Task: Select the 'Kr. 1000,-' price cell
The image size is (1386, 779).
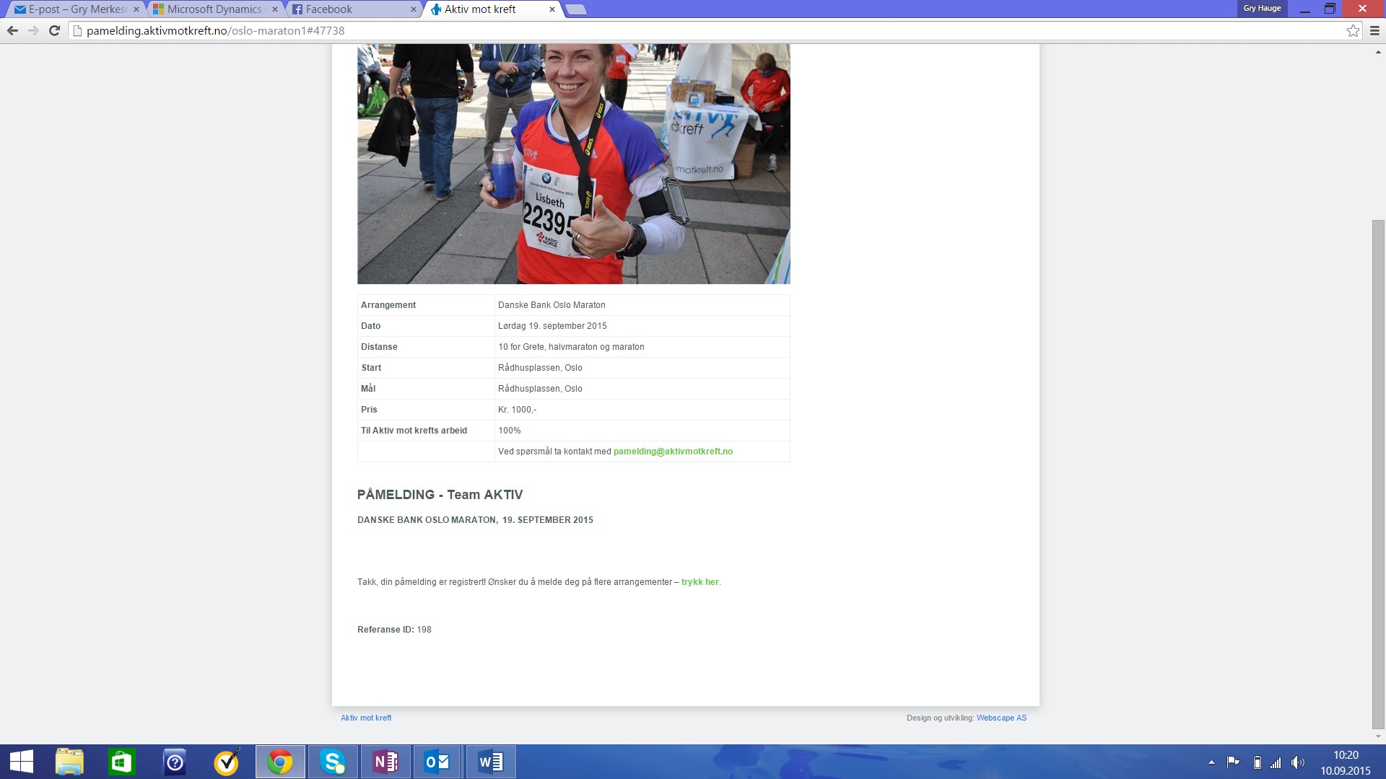Action: tap(642, 410)
